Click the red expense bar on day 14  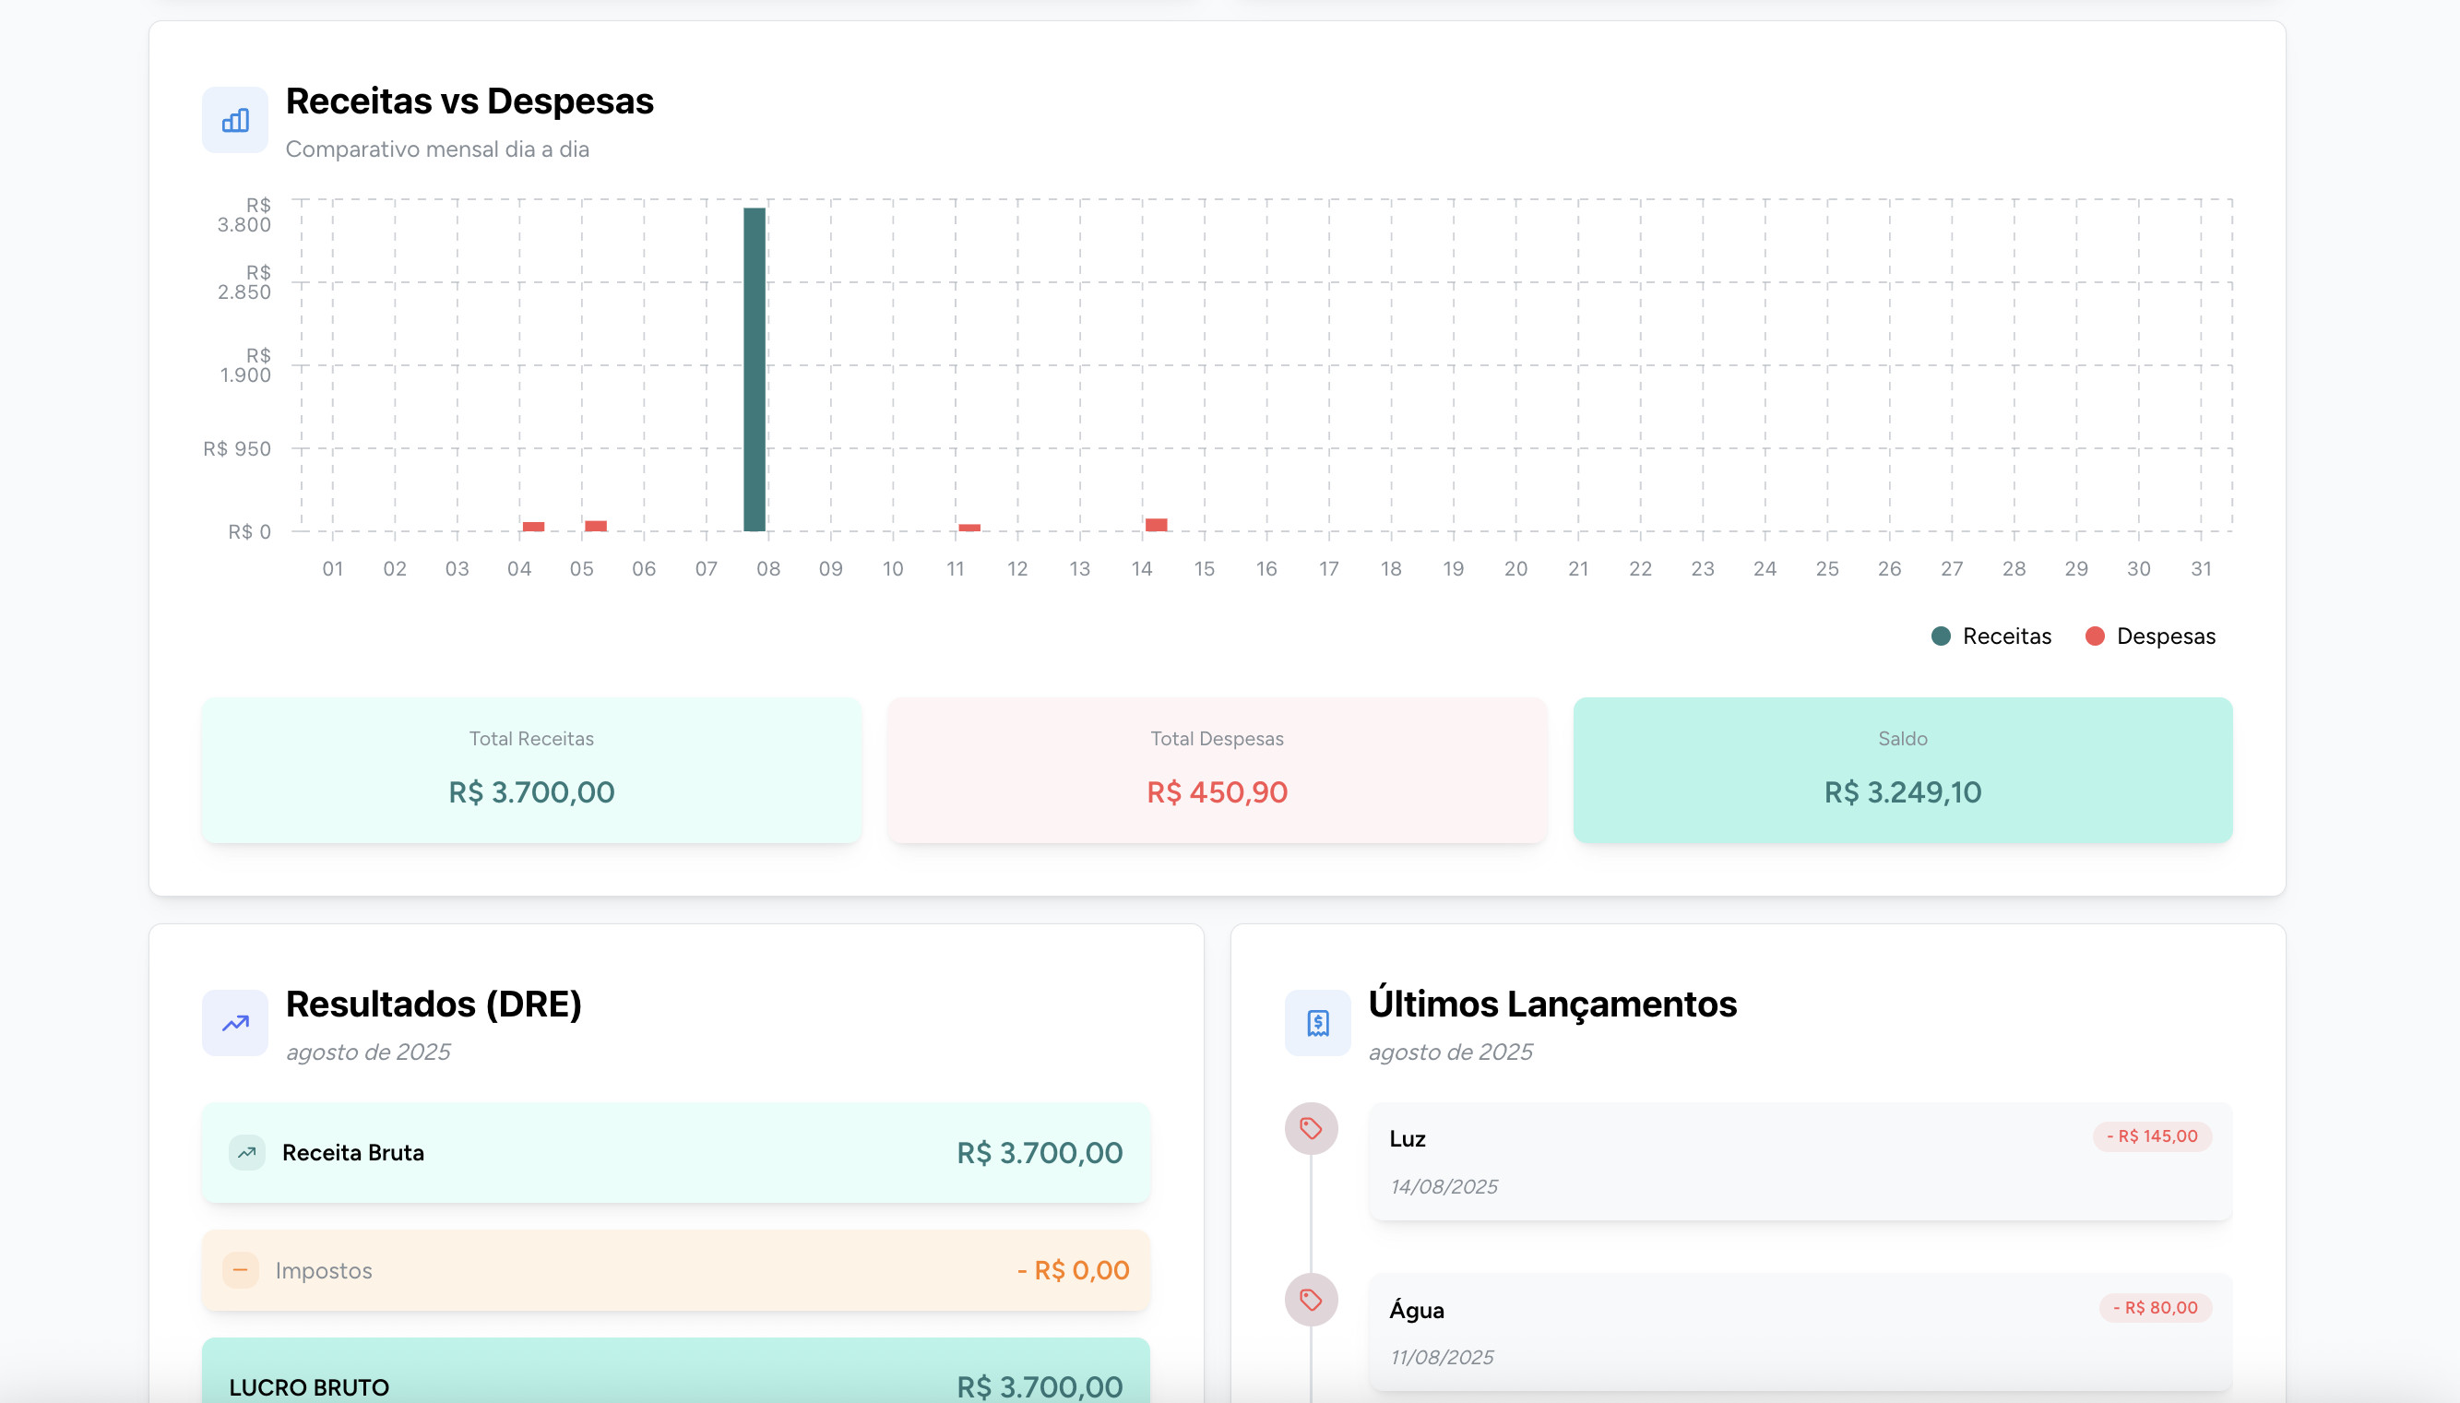(x=1157, y=525)
